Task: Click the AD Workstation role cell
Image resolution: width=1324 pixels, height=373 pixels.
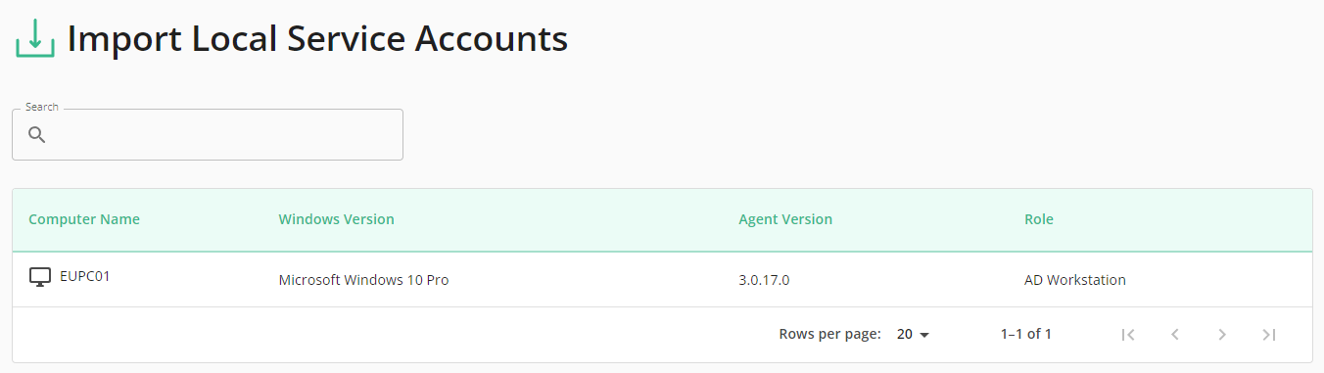Action: [x=1075, y=280]
